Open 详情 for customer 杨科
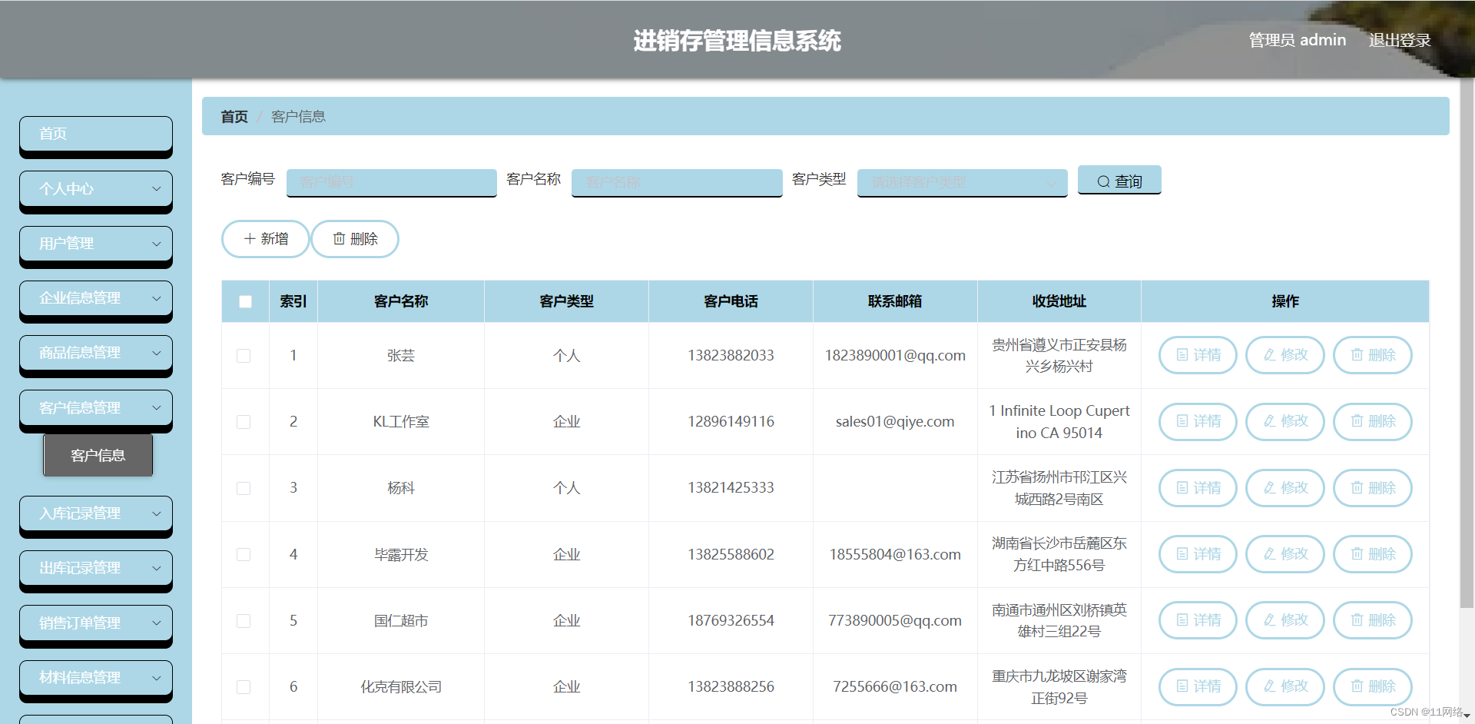The image size is (1475, 724). pos(1198,488)
